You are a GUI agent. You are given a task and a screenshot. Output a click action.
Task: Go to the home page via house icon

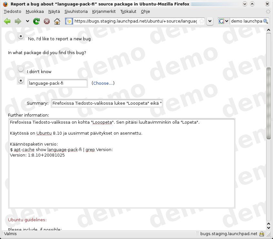57,21
